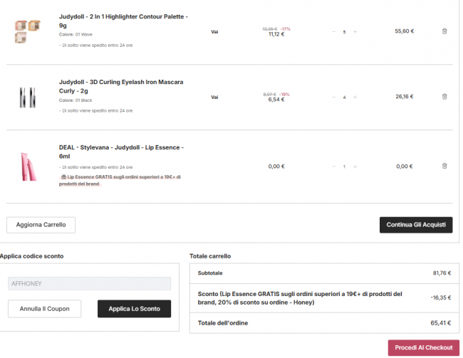Decrease quantity of Lip Essence
463x358 pixels.
pos(333,166)
